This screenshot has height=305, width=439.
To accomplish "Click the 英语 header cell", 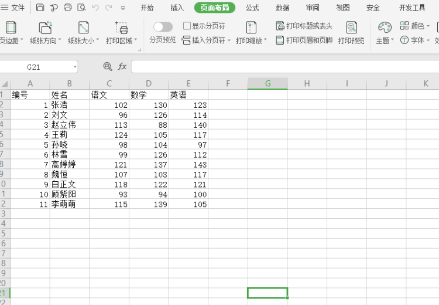I will pyautogui.click(x=188, y=94).
